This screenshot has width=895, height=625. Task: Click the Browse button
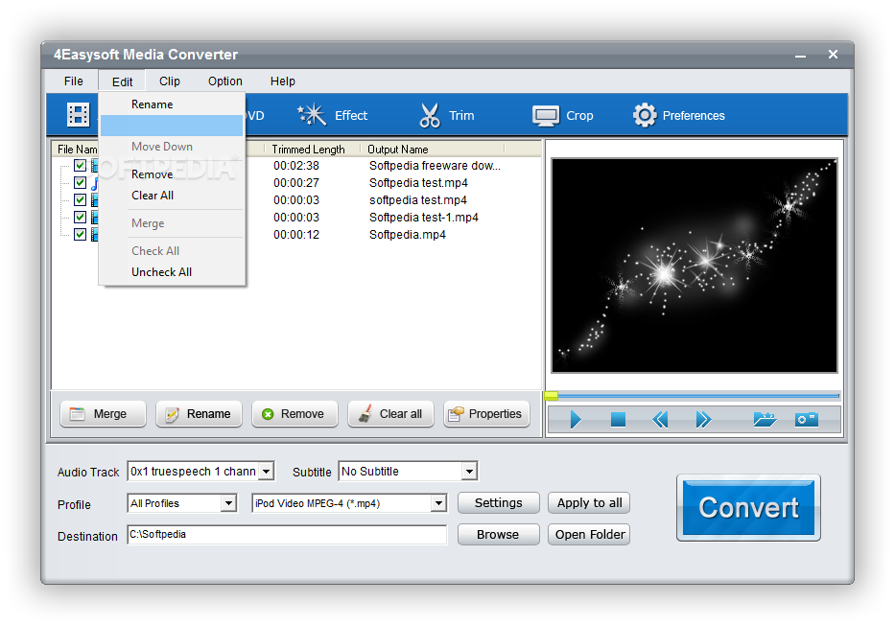(x=498, y=534)
